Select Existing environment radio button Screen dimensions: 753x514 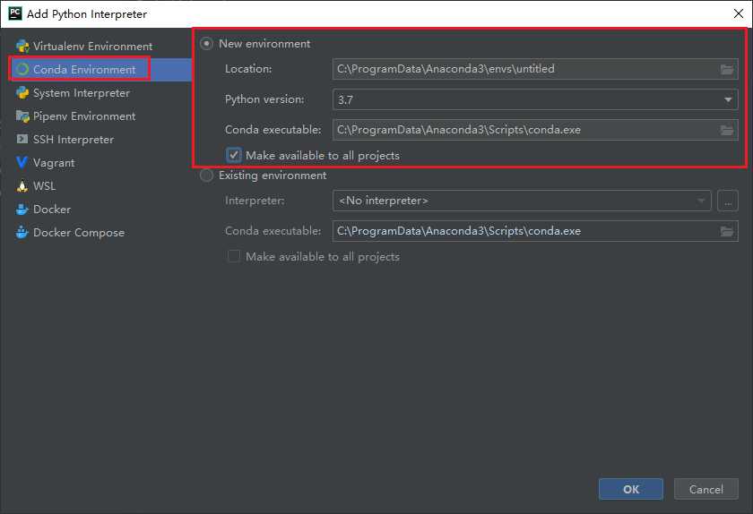[206, 176]
